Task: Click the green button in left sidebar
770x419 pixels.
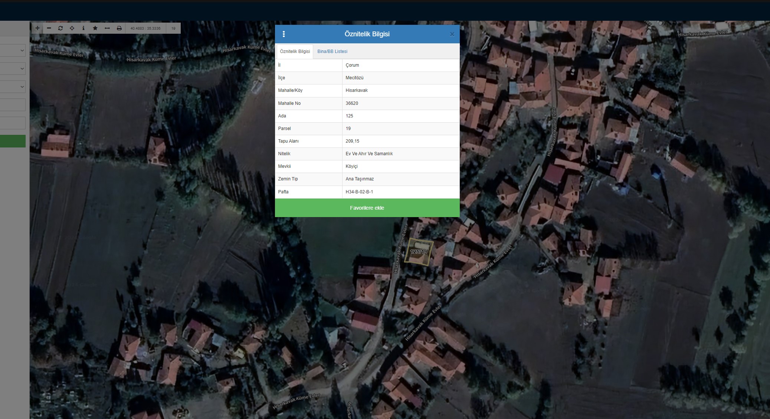Action: pyautogui.click(x=13, y=141)
